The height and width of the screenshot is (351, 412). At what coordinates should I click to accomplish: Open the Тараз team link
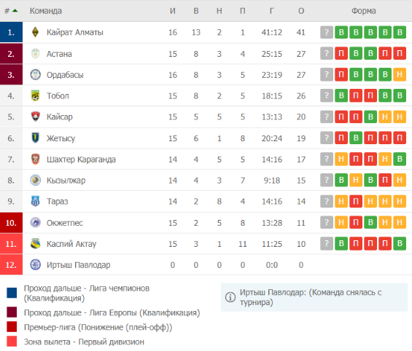pyautogui.click(x=58, y=202)
